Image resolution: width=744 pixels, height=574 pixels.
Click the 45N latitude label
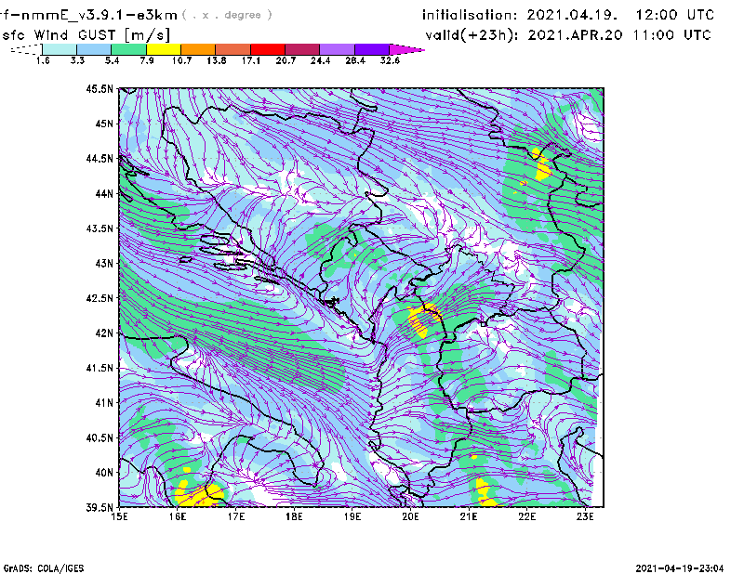[x=104, y=124]
